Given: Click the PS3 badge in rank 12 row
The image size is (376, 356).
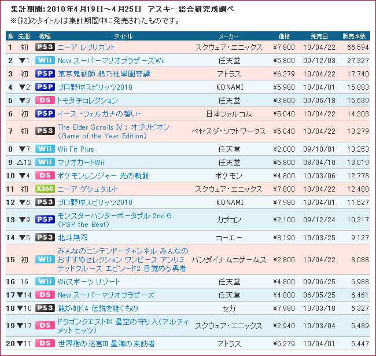Looking at the screenshot, I should tap(45, 202).
